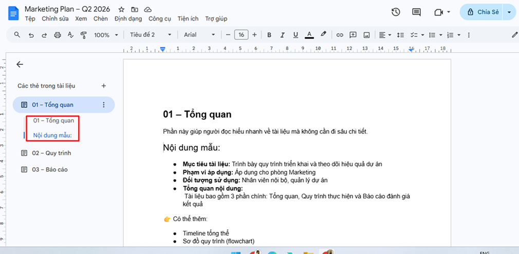
Task: Open the Chèn menu
Action: point(101,19)
